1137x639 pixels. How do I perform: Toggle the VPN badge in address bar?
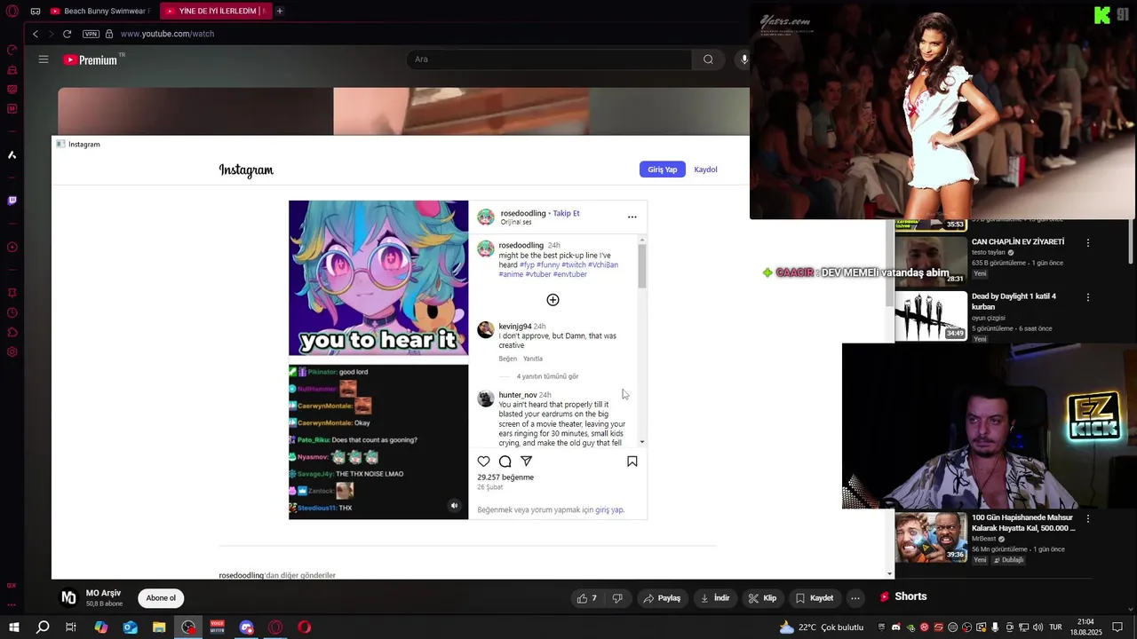pyautogui.click(x=91, y=34)
